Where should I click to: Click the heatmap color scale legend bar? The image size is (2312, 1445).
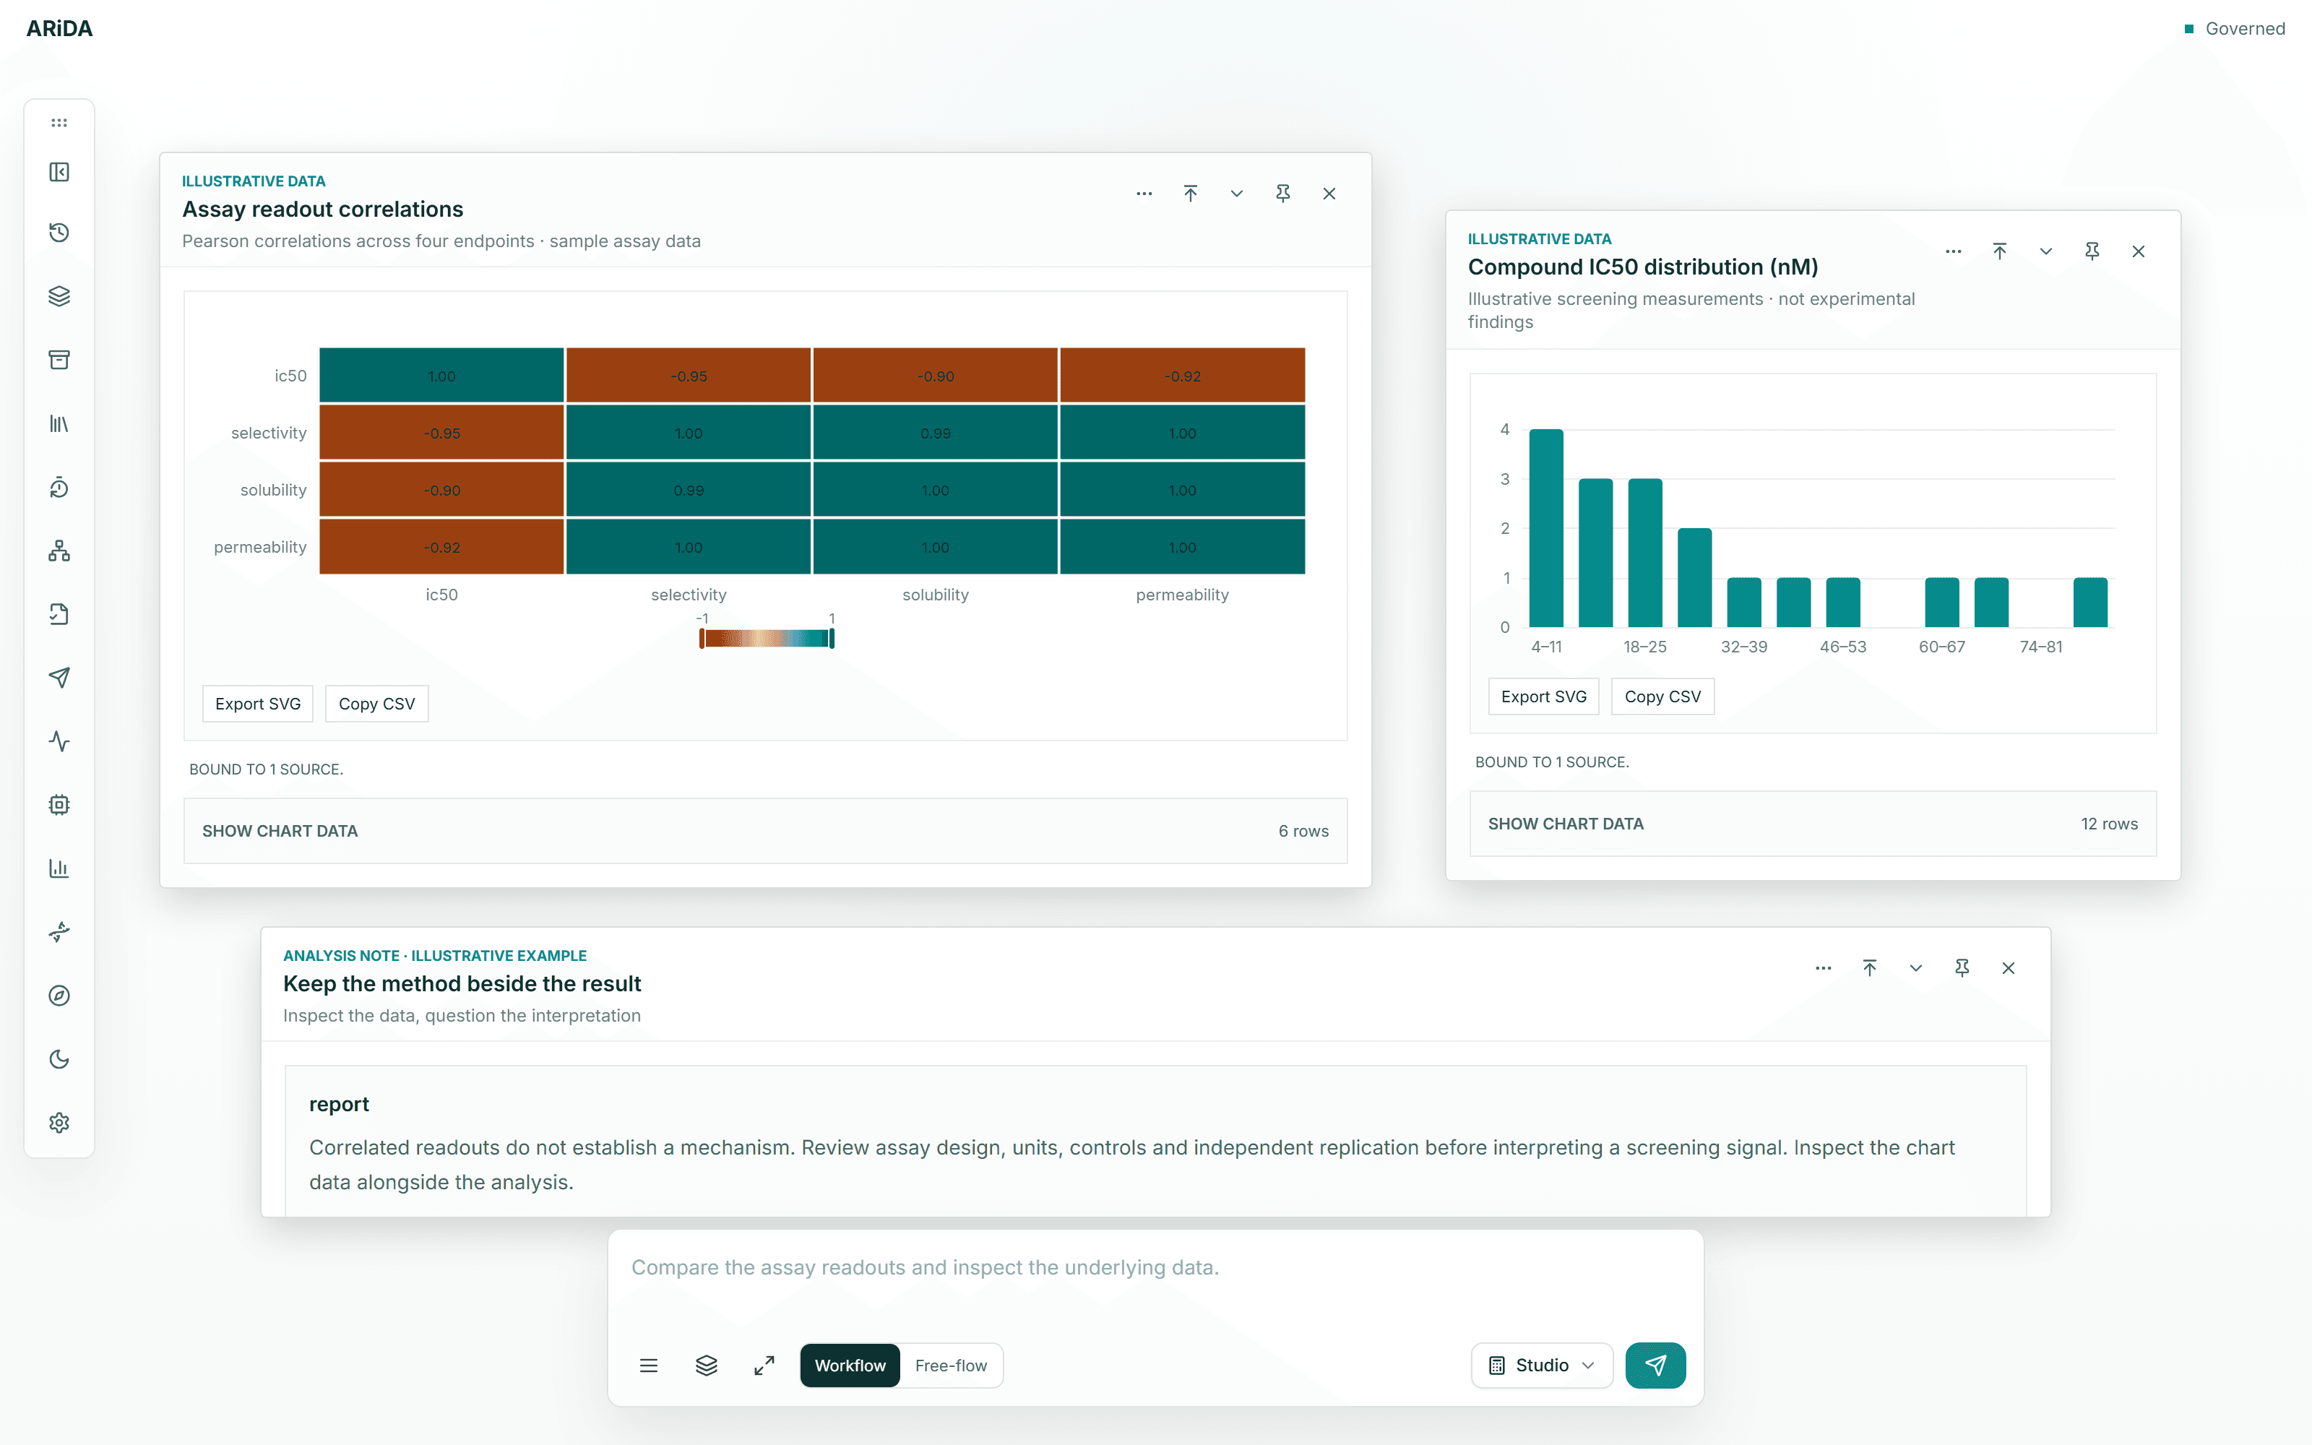point(767,639)
